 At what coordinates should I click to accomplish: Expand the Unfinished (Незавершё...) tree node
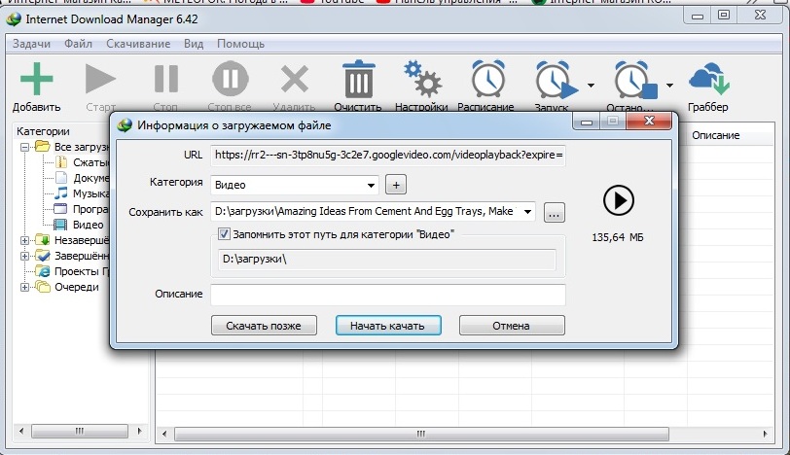[x=24, y=240]
